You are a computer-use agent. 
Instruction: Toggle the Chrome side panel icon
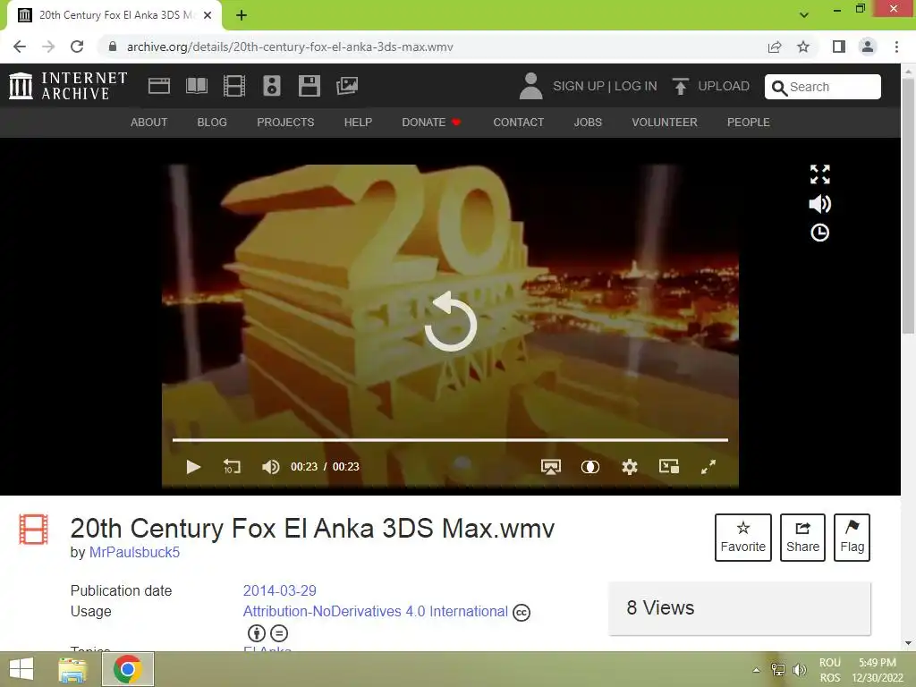pyautogui.click(x=839, y=47)
